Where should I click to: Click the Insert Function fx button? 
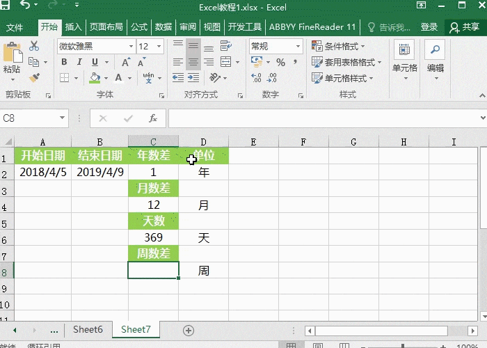pos(153,118)
